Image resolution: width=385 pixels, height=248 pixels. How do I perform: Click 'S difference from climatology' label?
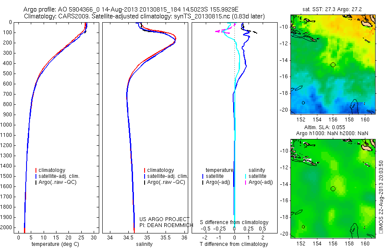pyautogui.click(x=234, y=222)
